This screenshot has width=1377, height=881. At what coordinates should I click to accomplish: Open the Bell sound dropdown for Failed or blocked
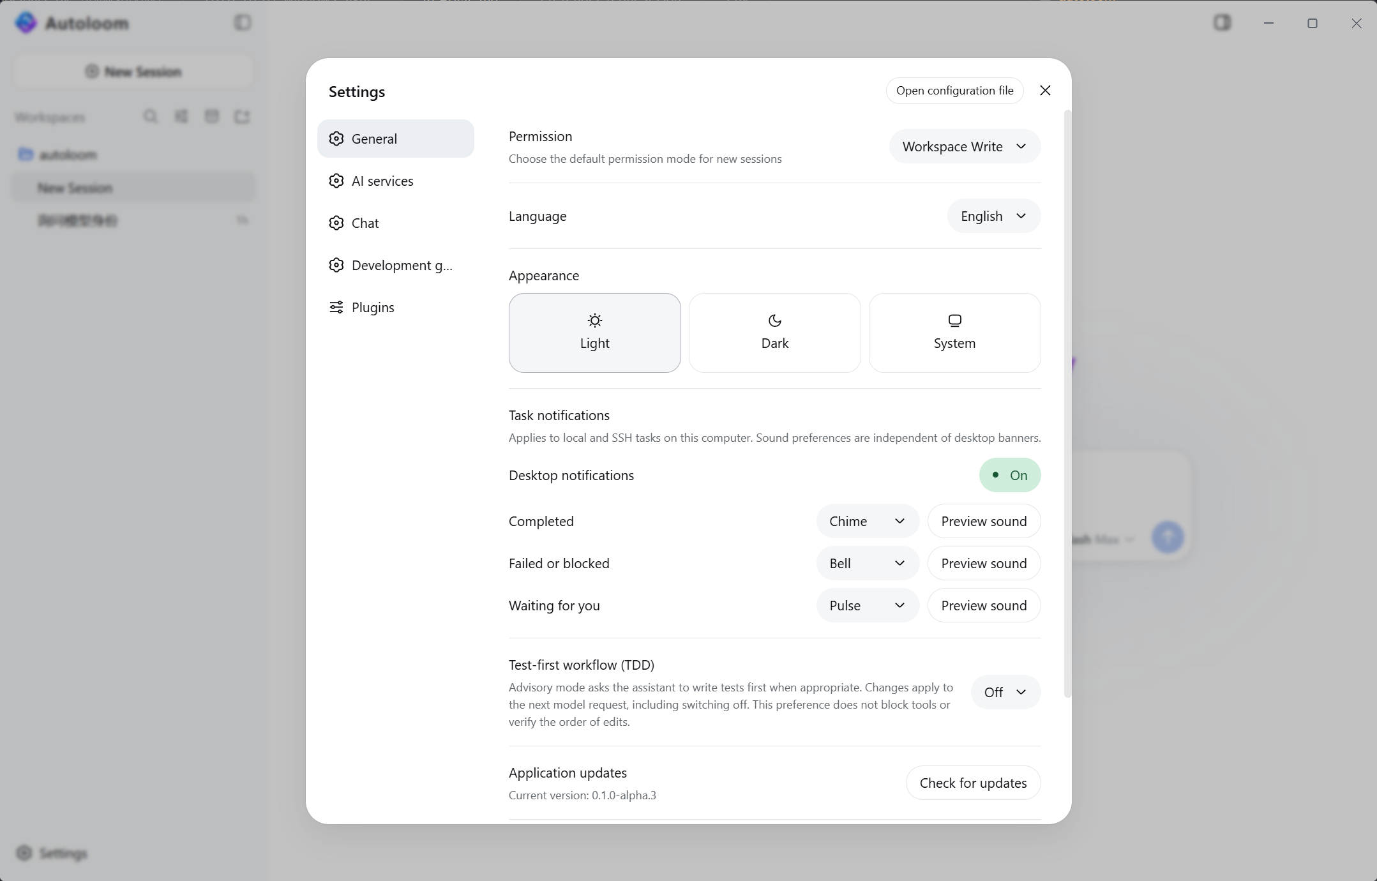tap(868, 563)
